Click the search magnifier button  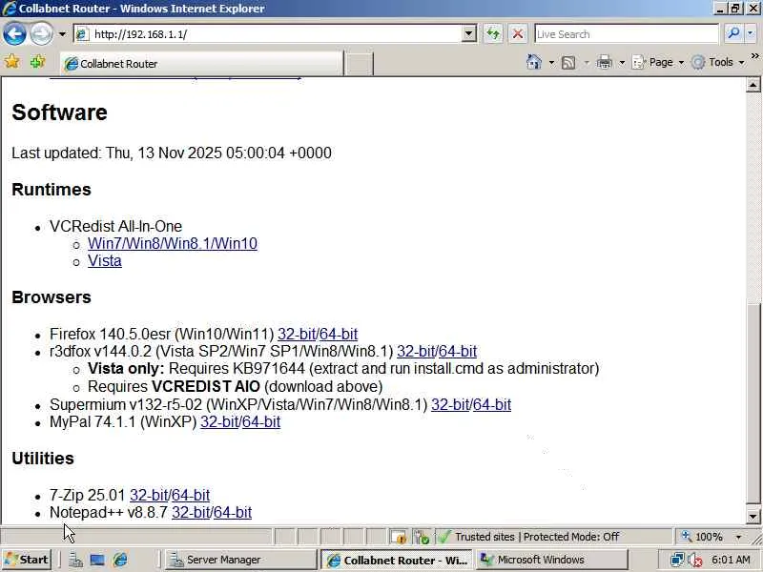point(732,33)
